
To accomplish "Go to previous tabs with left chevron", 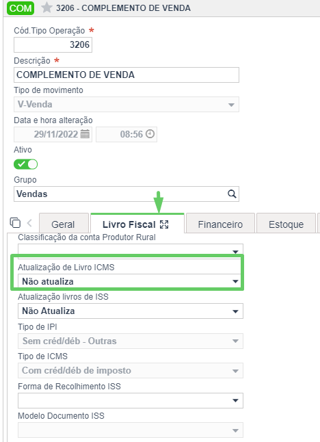I will pos(29,223).
